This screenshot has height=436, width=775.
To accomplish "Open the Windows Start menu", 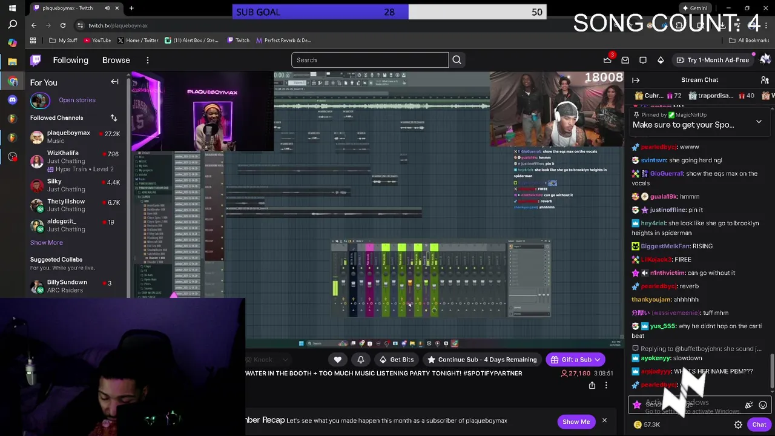I will [12, 8].
